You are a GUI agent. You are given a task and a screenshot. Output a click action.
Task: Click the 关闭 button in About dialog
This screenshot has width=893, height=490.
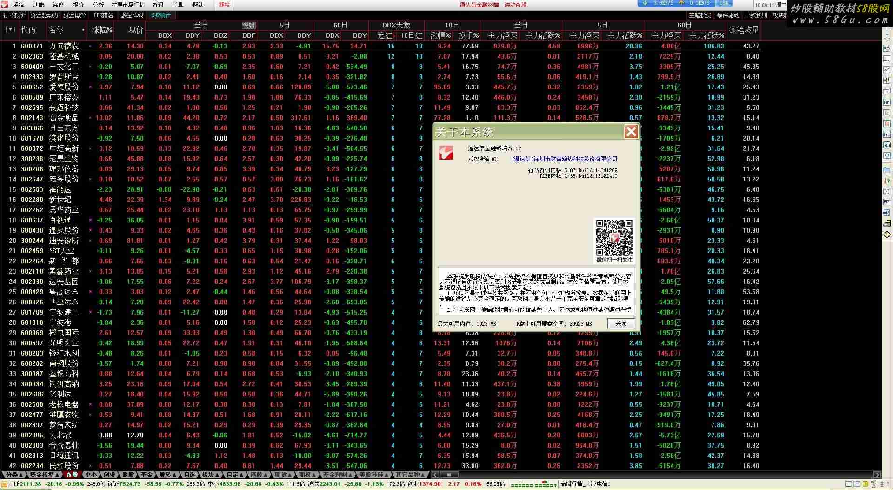click(621, 323)
